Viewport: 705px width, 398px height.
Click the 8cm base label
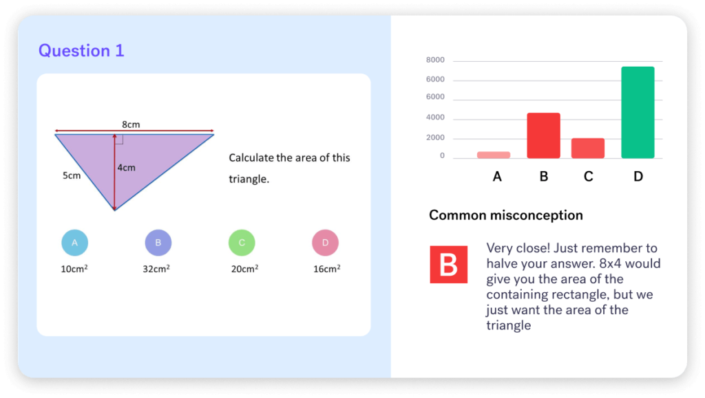[131, 124]
